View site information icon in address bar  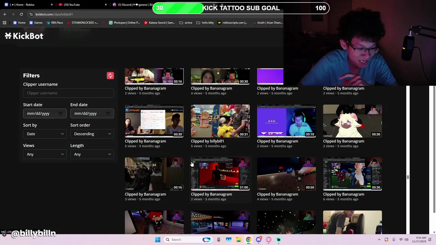point(31,14)
